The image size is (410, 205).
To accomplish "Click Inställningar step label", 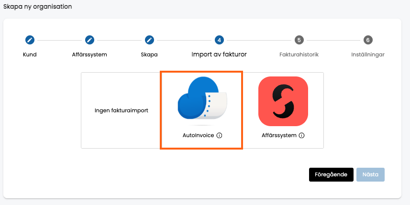I will point(368,55).
